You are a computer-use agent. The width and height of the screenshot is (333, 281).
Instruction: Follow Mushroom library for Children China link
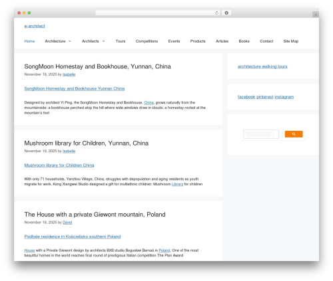pyautogui.click(x=59, y=165)
